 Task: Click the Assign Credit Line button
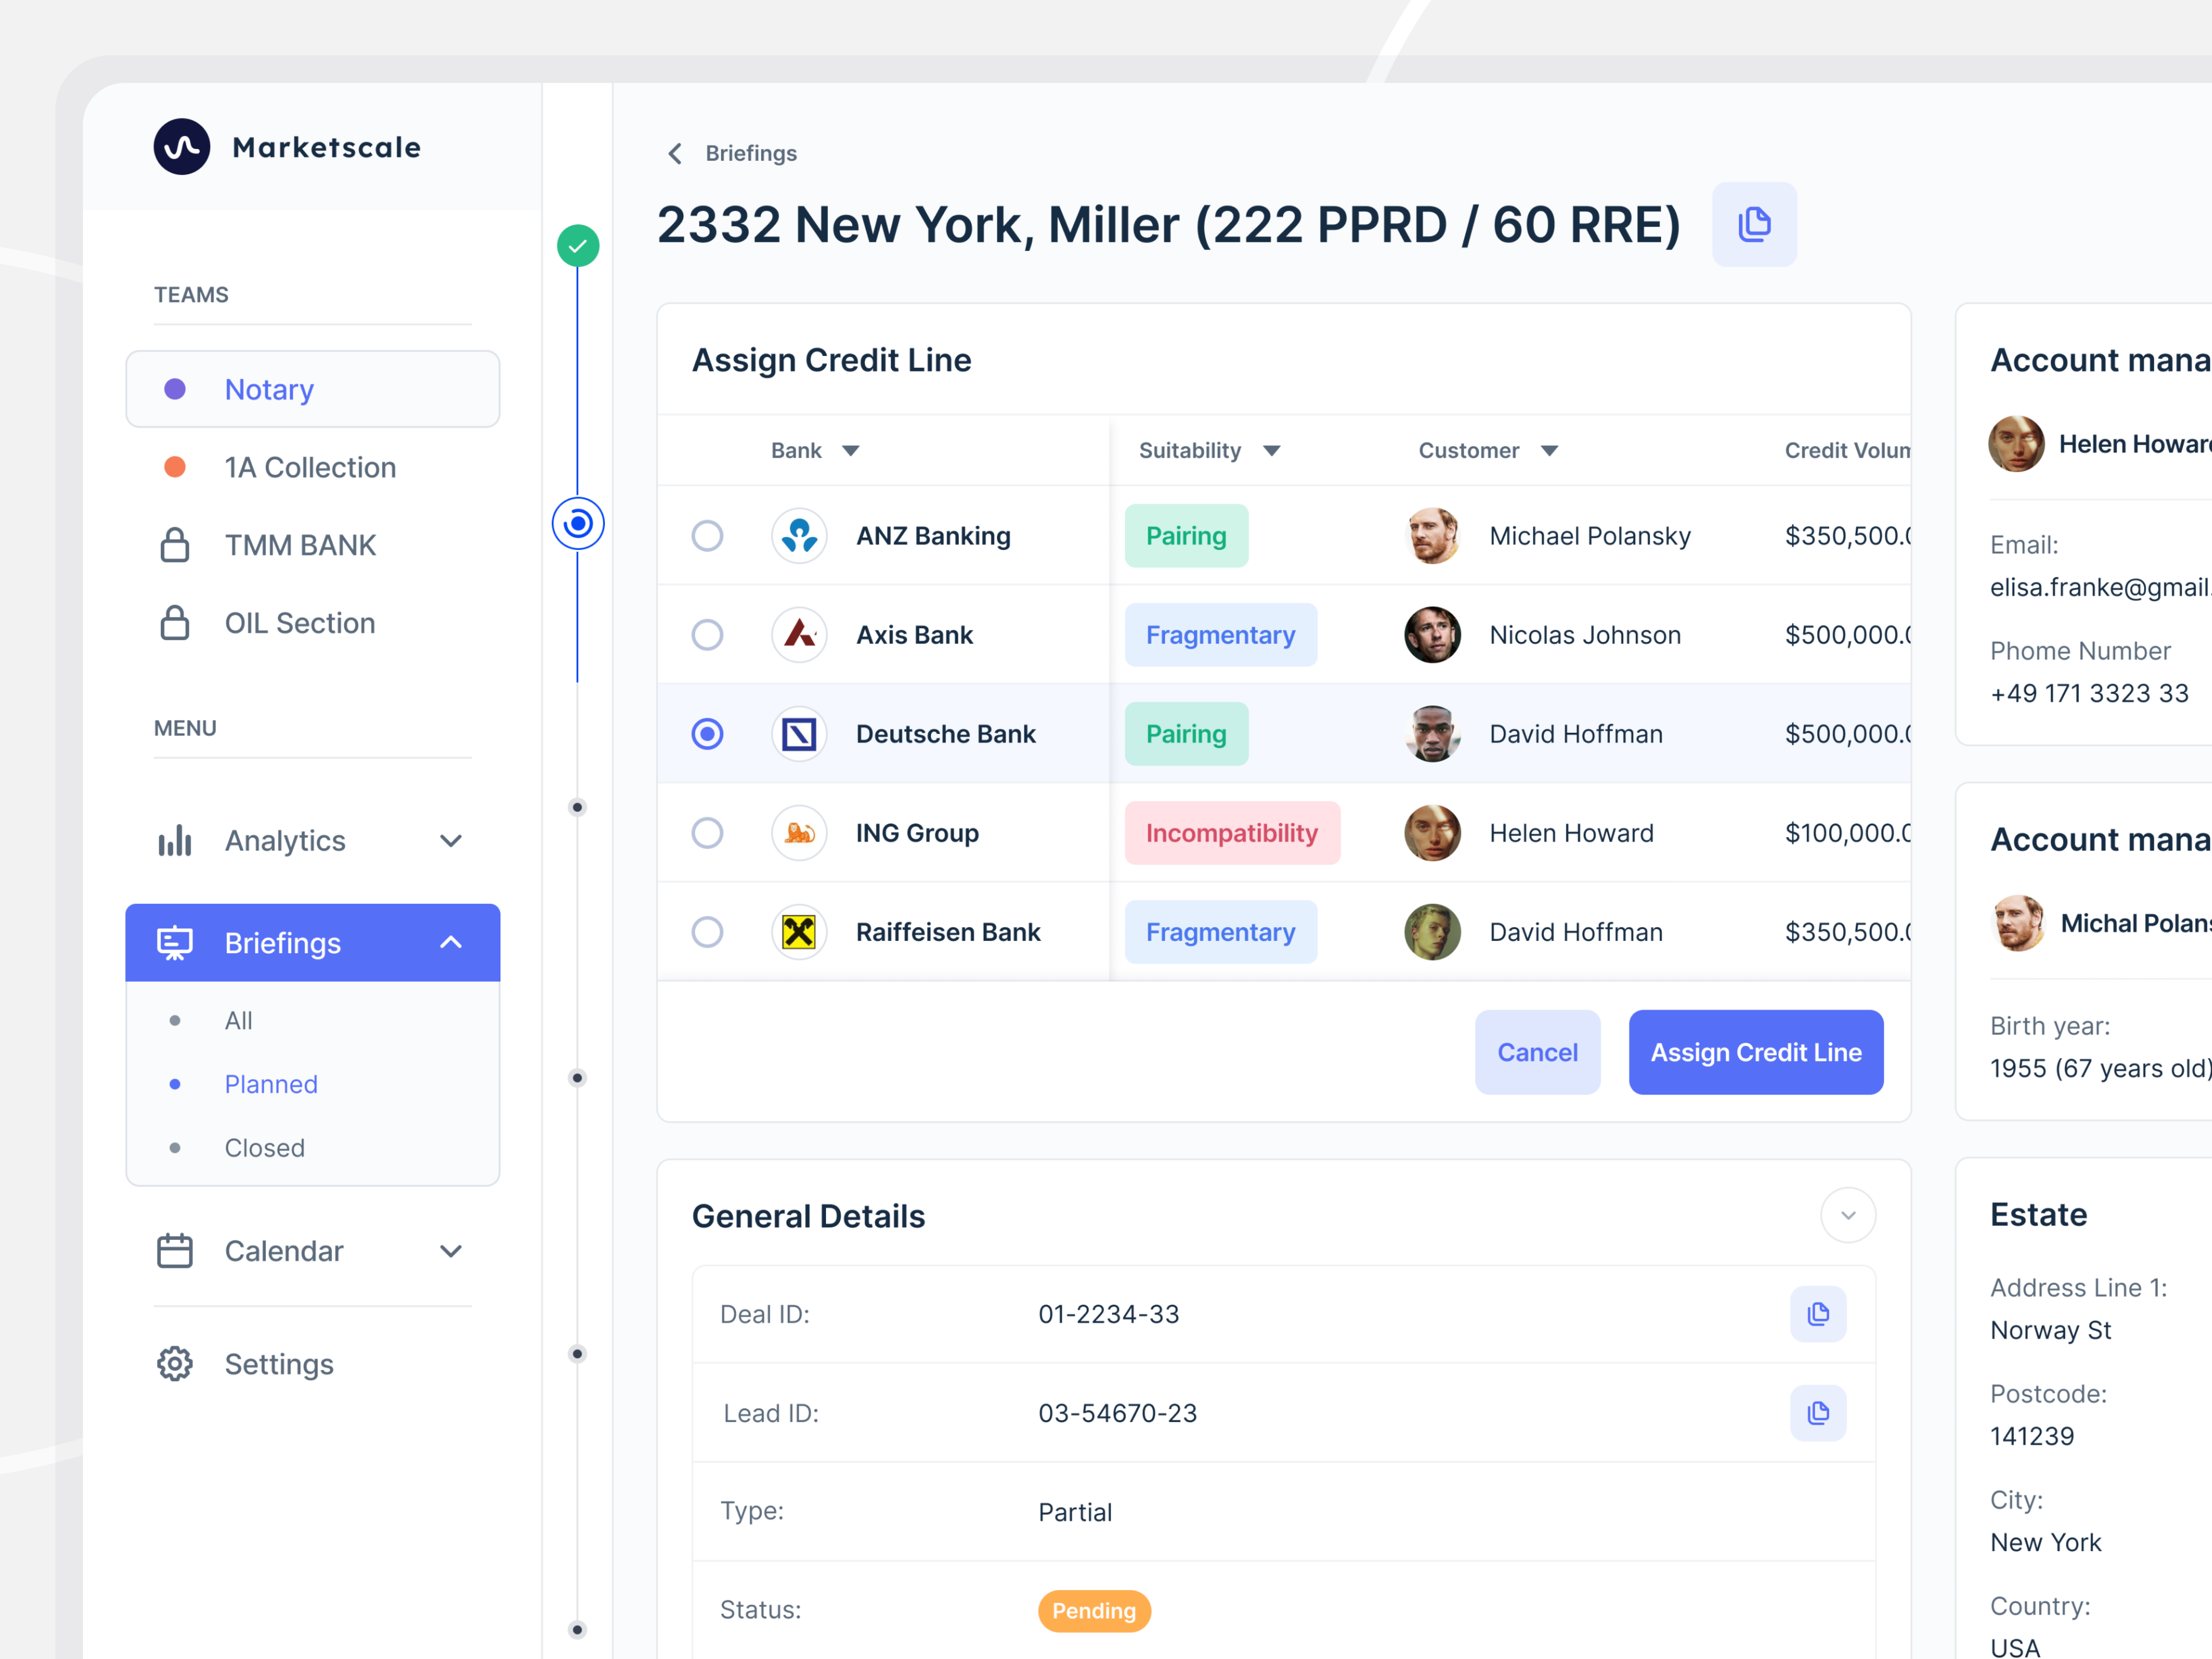[1756, 1052]
